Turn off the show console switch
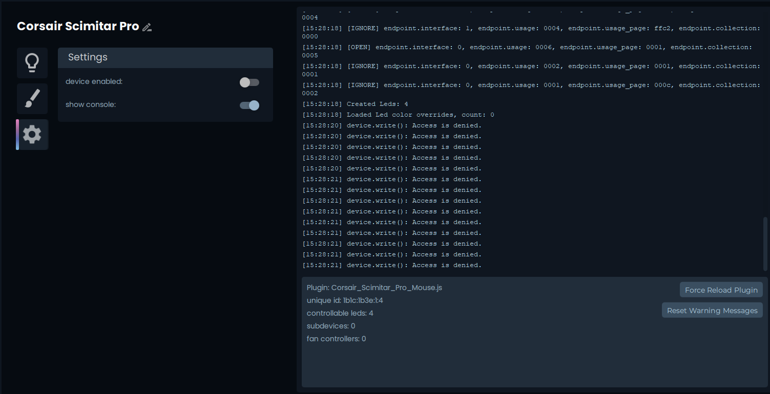The width and height of the screenshot is (770, 394). [x=249, y=105]
